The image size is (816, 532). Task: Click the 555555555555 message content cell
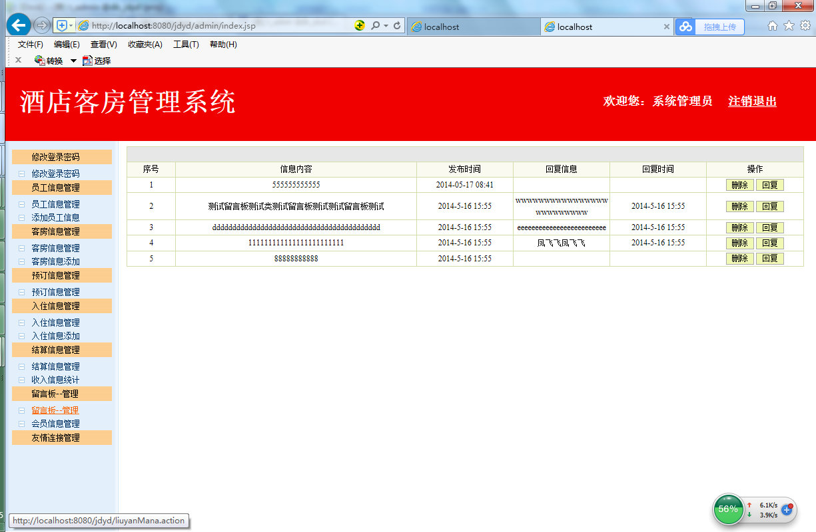click(x=296, y=185)
